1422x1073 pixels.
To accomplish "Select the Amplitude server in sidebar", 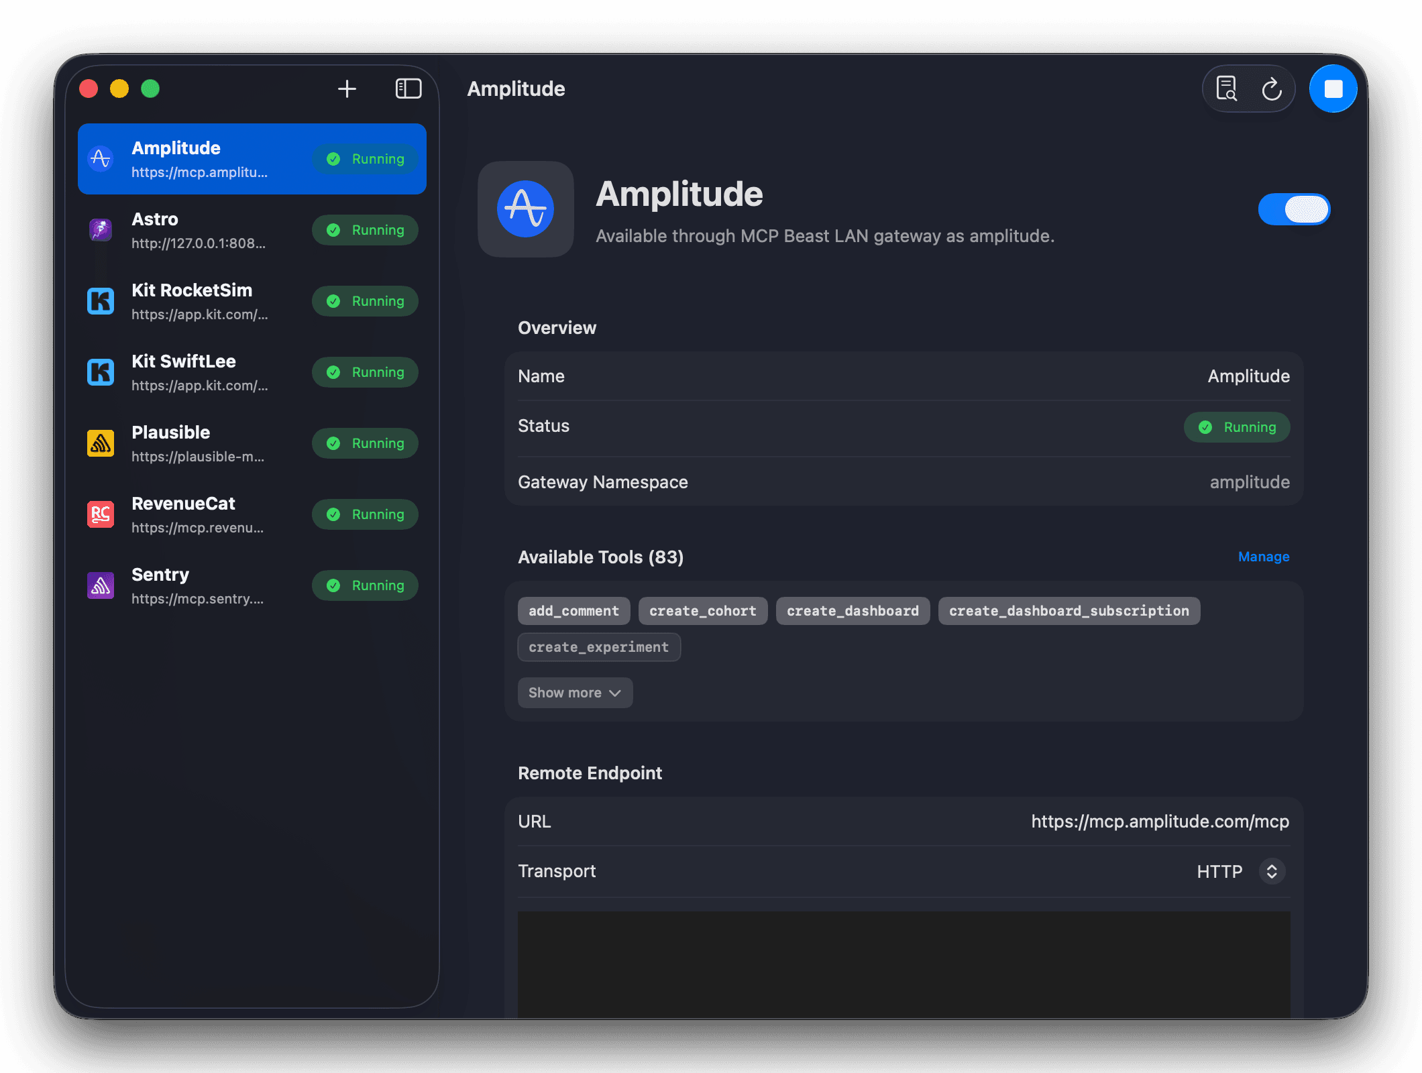I will pos(252,159).
